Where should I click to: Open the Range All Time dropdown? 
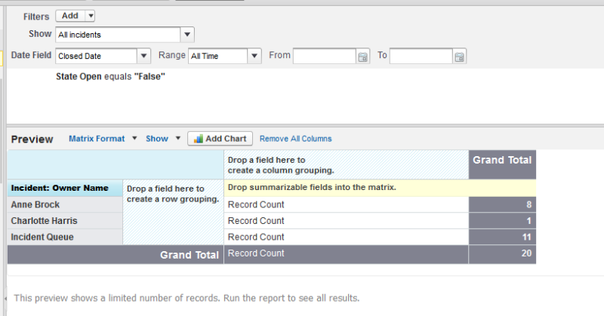point(254,56)
